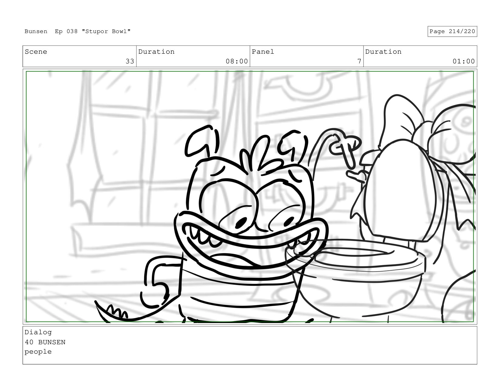
Task: Click the Panel label
Action: pos(263,52)
